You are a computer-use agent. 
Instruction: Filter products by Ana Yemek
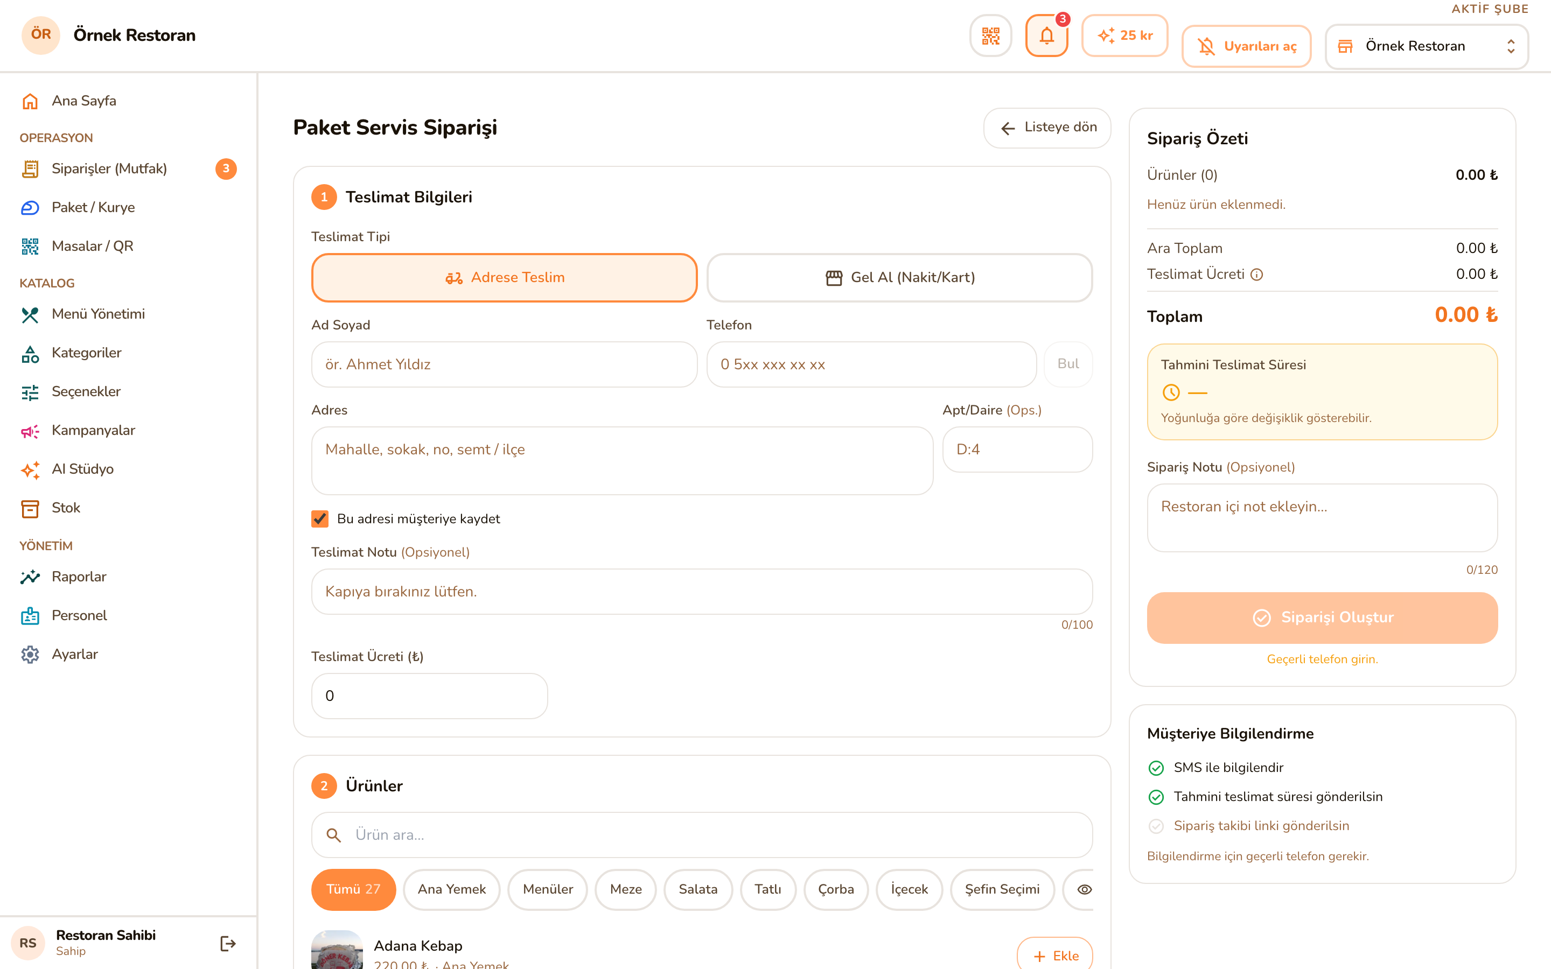[452, 889]
